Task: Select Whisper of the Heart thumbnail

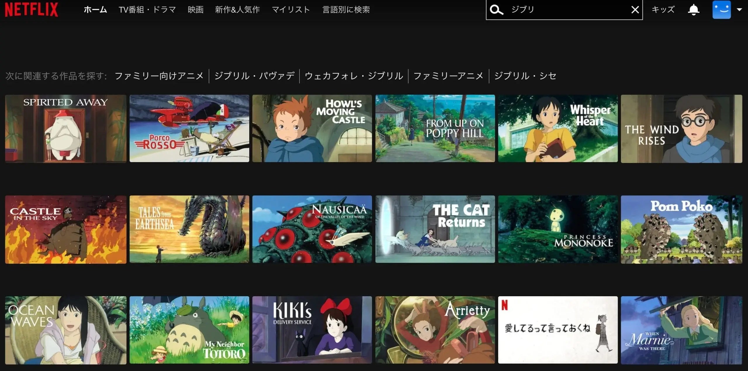Action: 558,129
